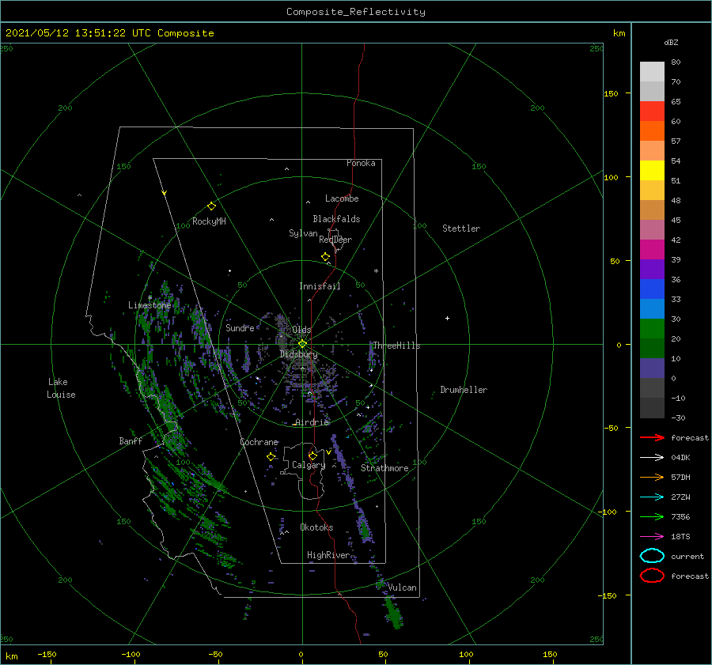Screen dimensions: 712x665
Task: Click the Ponoka city label
Action: point(361,163)
